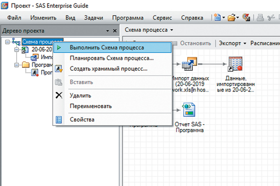
Task: Click the import data icon in project tree
Action: point(35,57)
